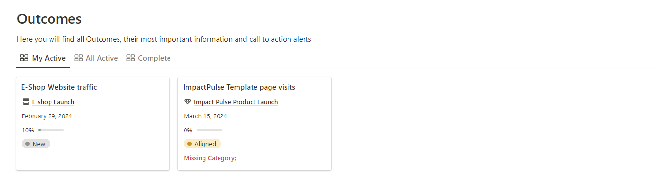The height and width of the screenshot is (180, 661).
Task: Click the 10% progress bar
Action: coord(51,130)
